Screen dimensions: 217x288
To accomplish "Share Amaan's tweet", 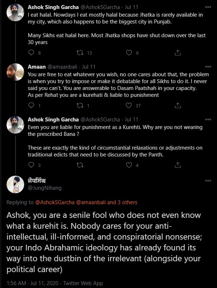I will tap(177, 106).
